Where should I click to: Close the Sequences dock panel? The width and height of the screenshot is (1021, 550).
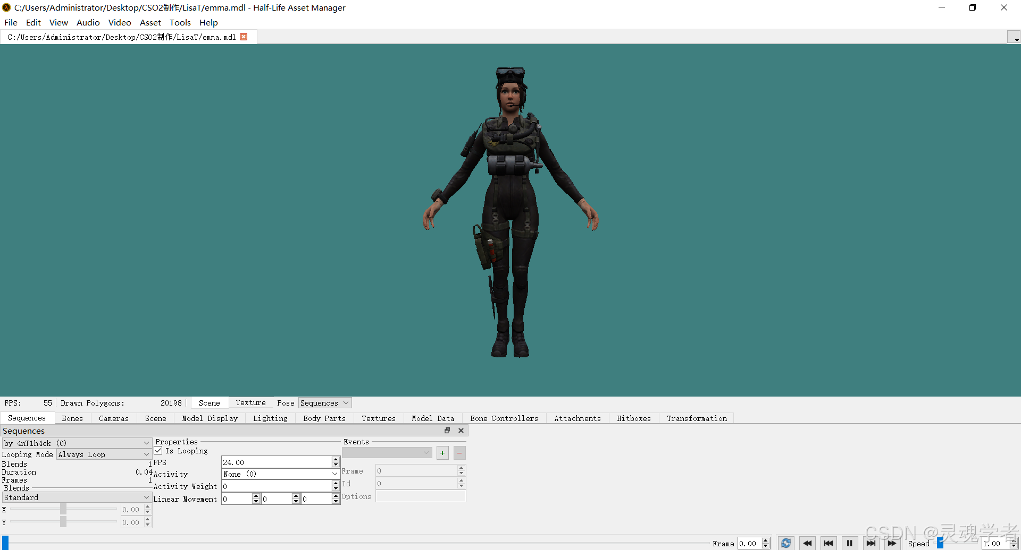pos(461,431)
